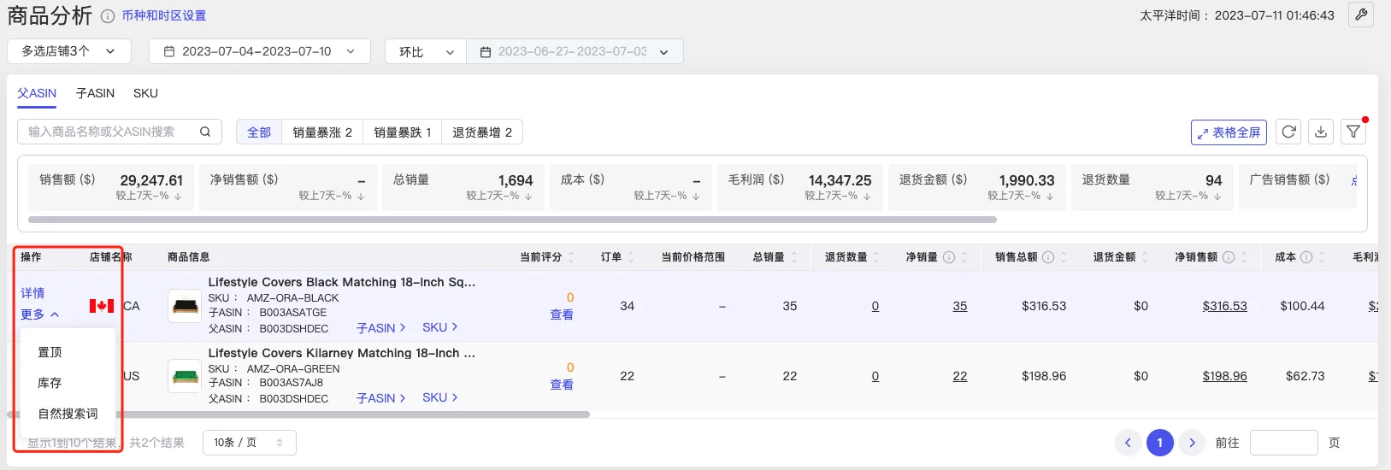Open 多选店铺3个 store dropdown
This screenshot has width=1391, height=470.
tap(69, 51)
